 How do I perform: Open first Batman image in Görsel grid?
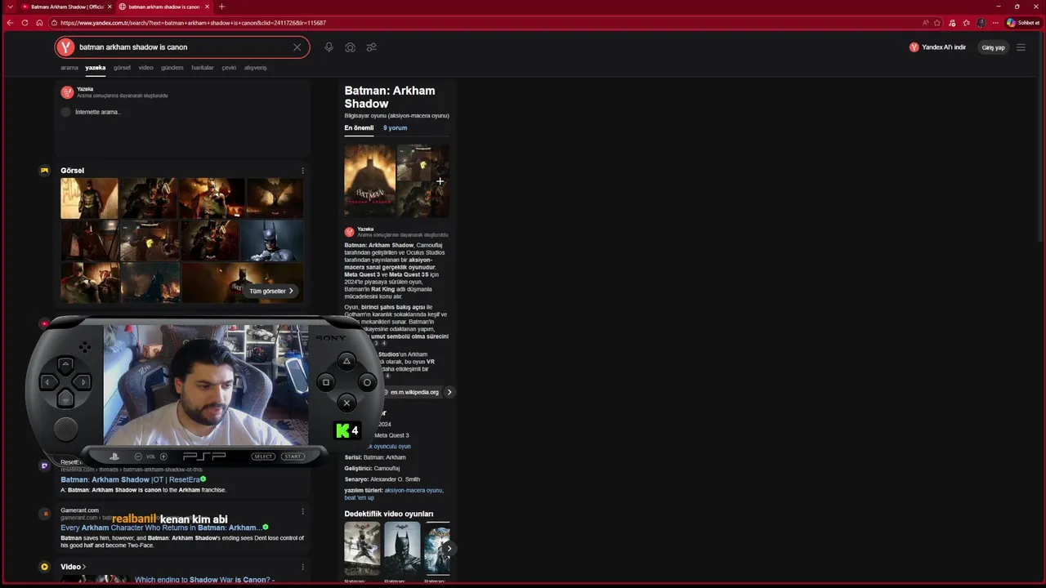[x=89, y=198]
